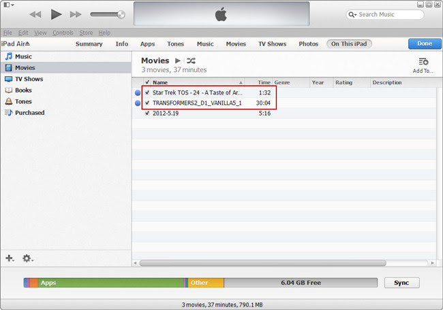Click the yellow Other storage segment
The height and width of the screenshot is (310, 443).
click(x=206, y=283)
